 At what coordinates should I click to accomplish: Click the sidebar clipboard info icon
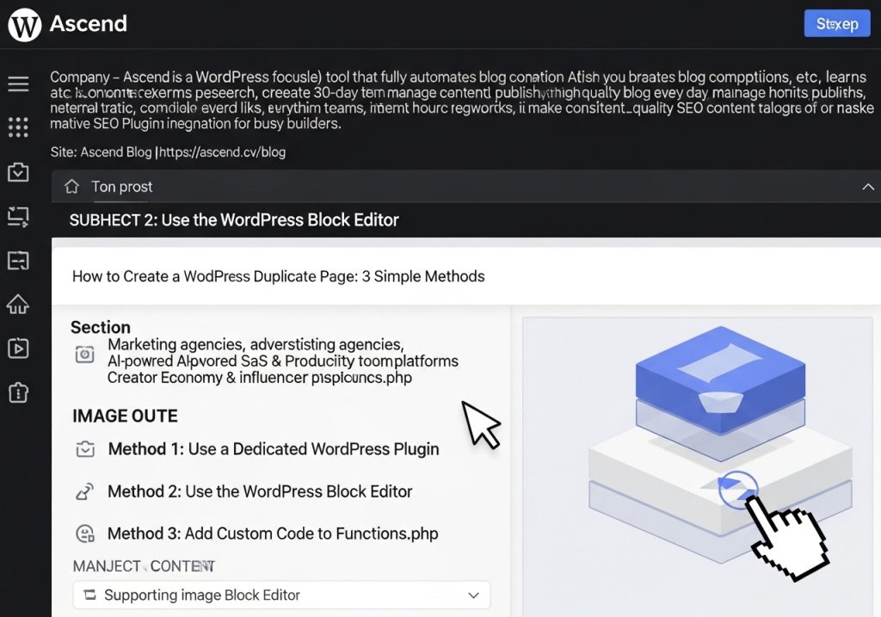pyautogui.click(x=18, y=392)
